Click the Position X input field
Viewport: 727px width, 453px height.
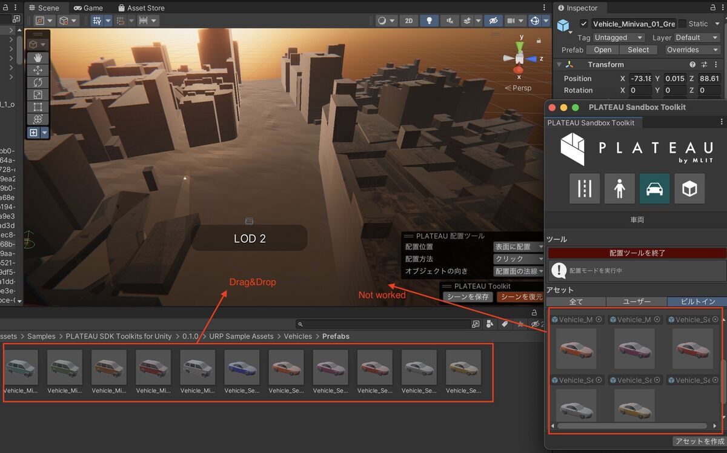[640, 79]
